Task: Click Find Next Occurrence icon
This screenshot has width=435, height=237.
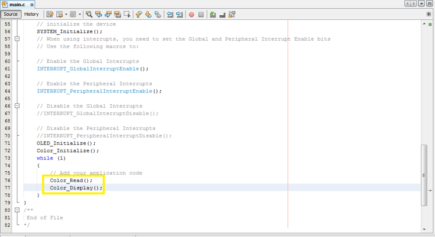Action: point(108,14)
